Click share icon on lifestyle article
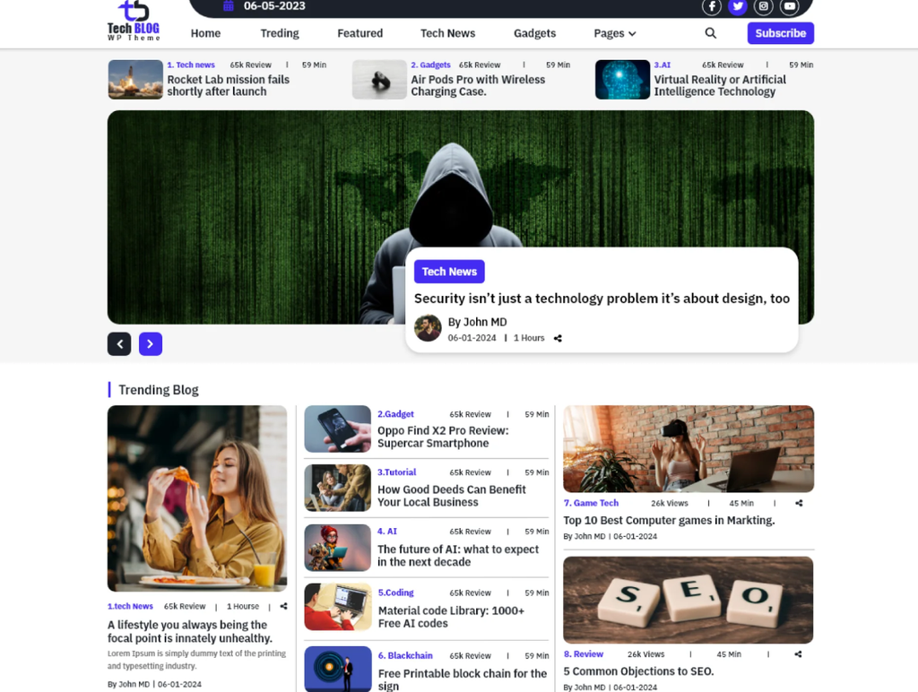Image resolution: width=918 pixels, height=692 pixels. pos(284,607)
